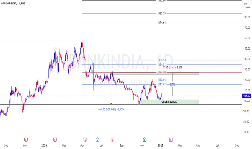Image resolution: width=252 pixels, height=149 pixels.
Task: Click the 110.00 price axis label
Action: click(247, 90)
